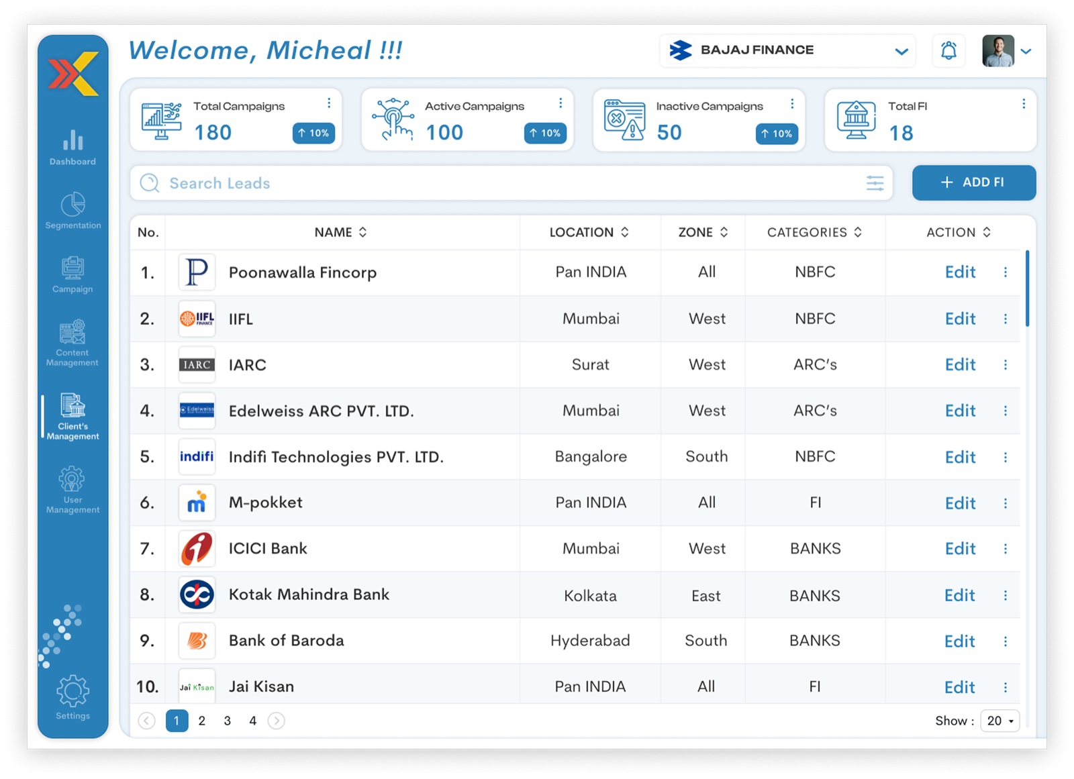Open more options for Poonawalla Fincorp row

[1006, 272]
